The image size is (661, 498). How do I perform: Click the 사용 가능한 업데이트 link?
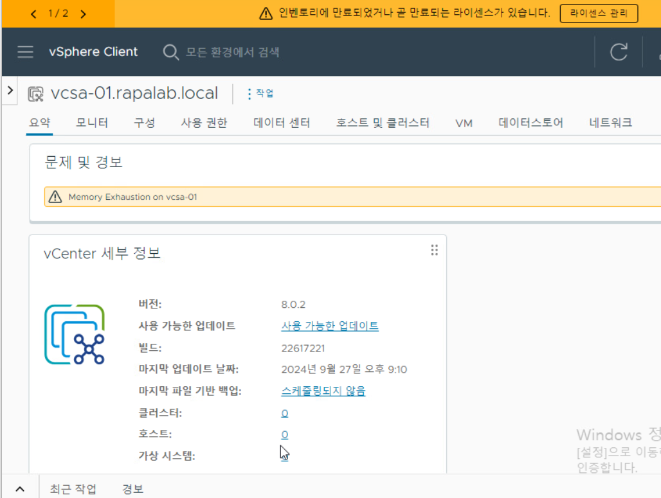[x=330, y=326]
